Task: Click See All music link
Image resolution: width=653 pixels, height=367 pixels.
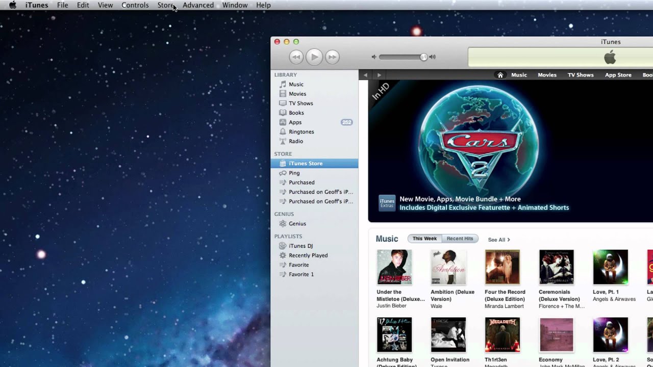Action: tap(498, 240)
